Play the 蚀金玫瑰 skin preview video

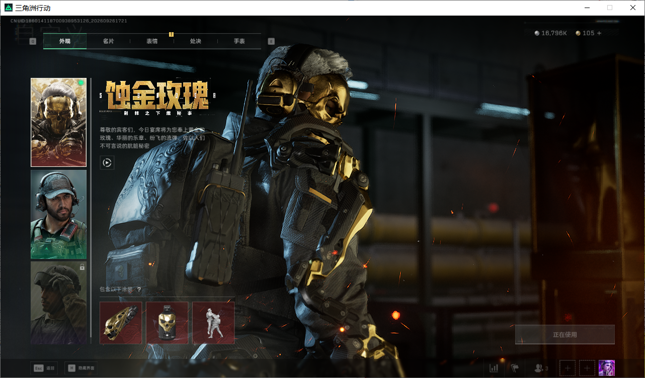click(107, 163)
